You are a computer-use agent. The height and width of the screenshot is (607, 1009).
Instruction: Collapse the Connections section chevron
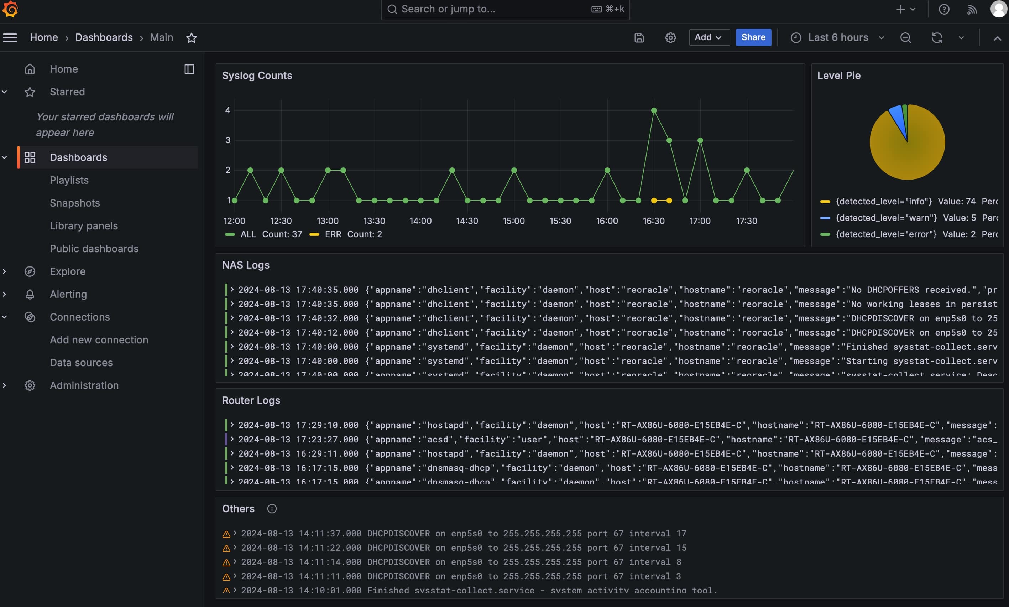tap(5, 317)
